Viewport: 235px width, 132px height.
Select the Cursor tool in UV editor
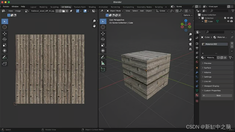click(x=4, y=27)
